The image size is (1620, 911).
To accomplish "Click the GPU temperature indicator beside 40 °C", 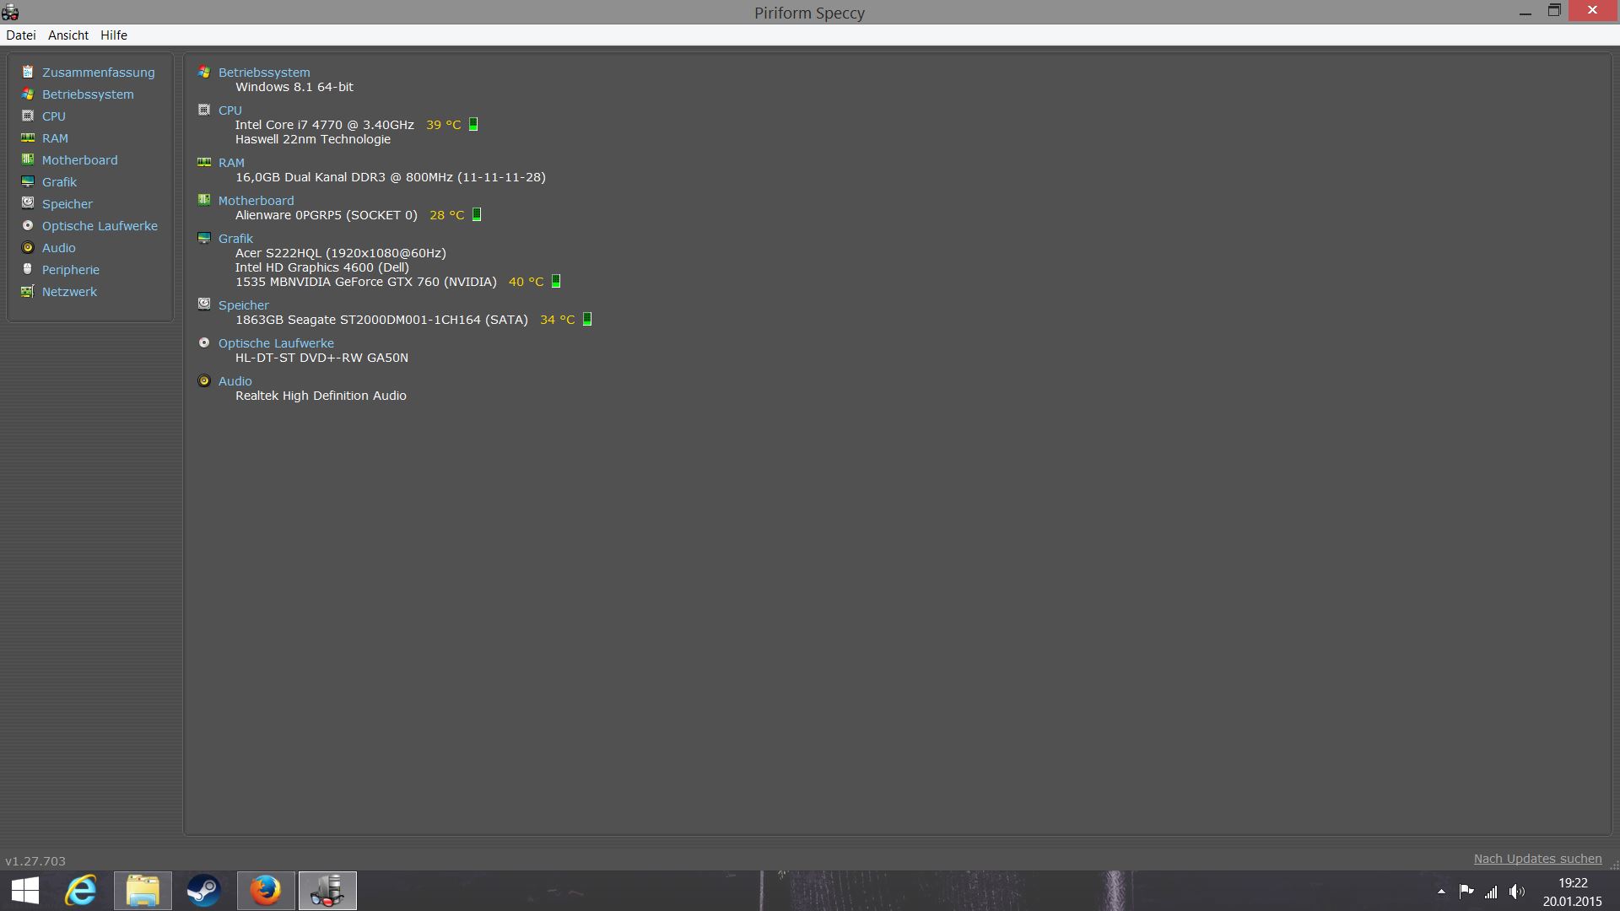I will [x=556, y=282].
